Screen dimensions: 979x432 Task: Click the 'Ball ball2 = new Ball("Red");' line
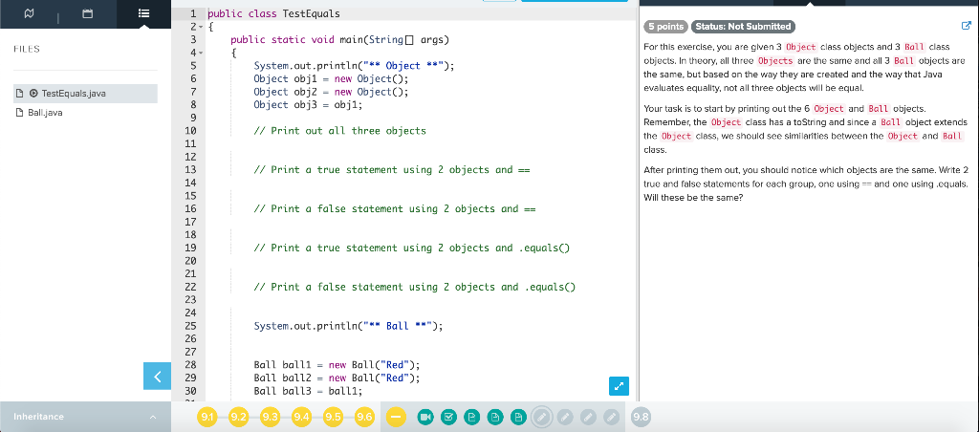point(337,378)
